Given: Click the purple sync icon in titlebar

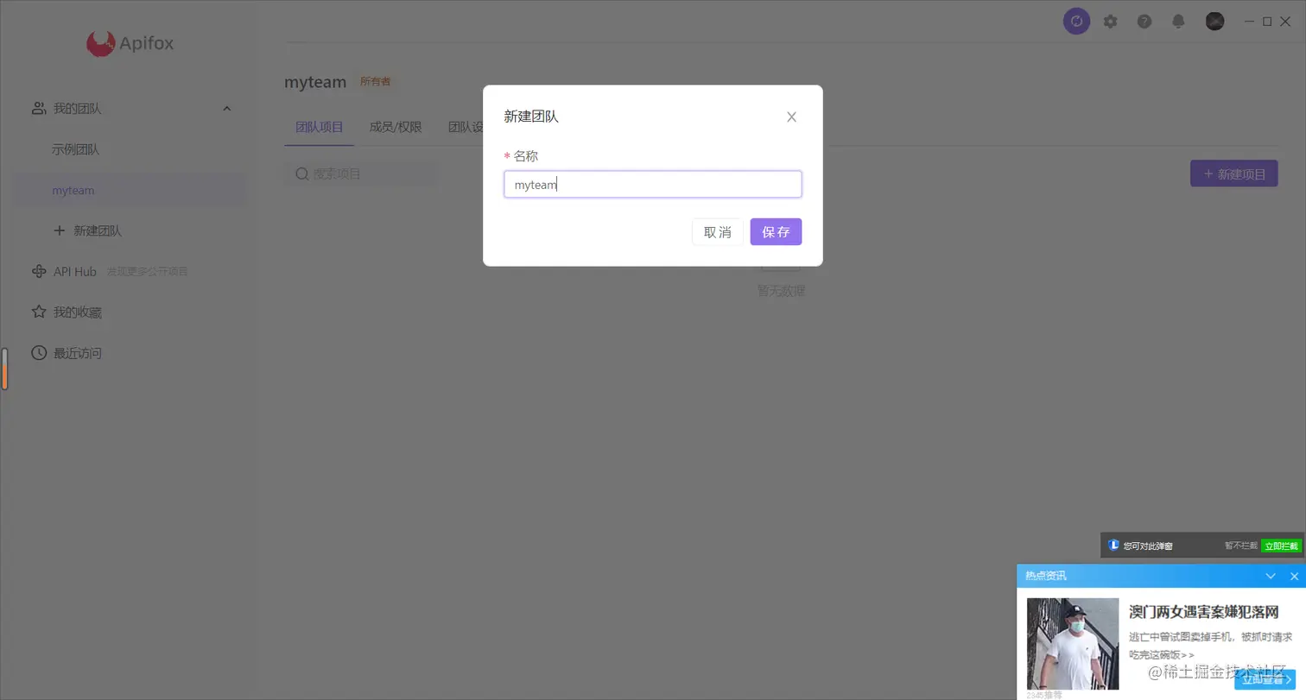Looking at the screenshot, I should [x=1075, y=21].
